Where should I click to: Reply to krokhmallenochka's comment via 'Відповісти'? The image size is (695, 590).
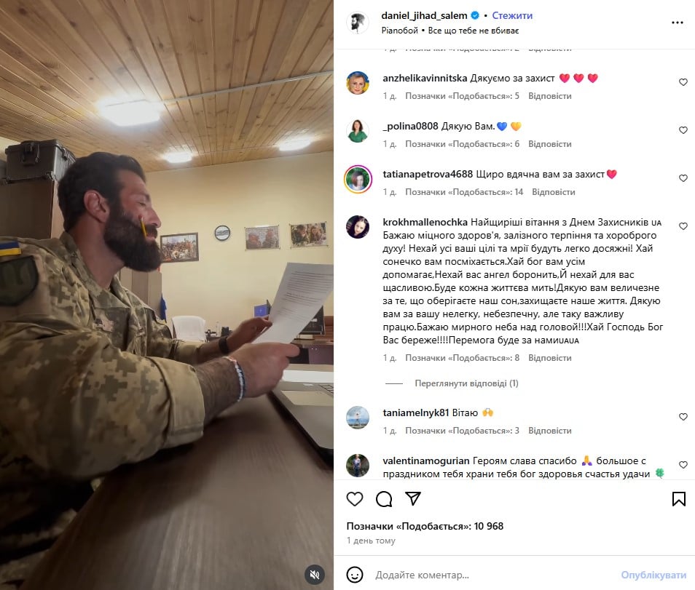(549, 358)
